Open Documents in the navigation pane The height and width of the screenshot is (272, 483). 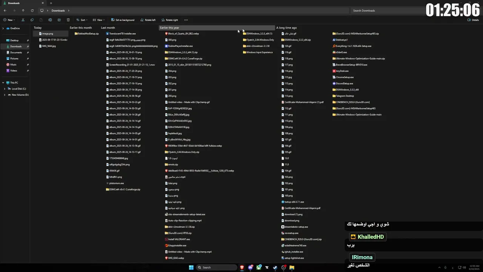click(x=16, y=53)
